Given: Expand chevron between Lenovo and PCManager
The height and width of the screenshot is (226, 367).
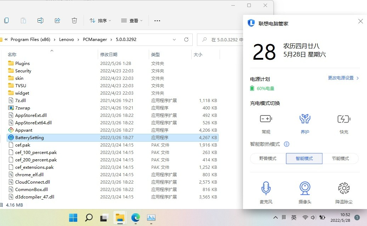Looking at the screenshot, I should pyautogui.click(x=78, y=40).
